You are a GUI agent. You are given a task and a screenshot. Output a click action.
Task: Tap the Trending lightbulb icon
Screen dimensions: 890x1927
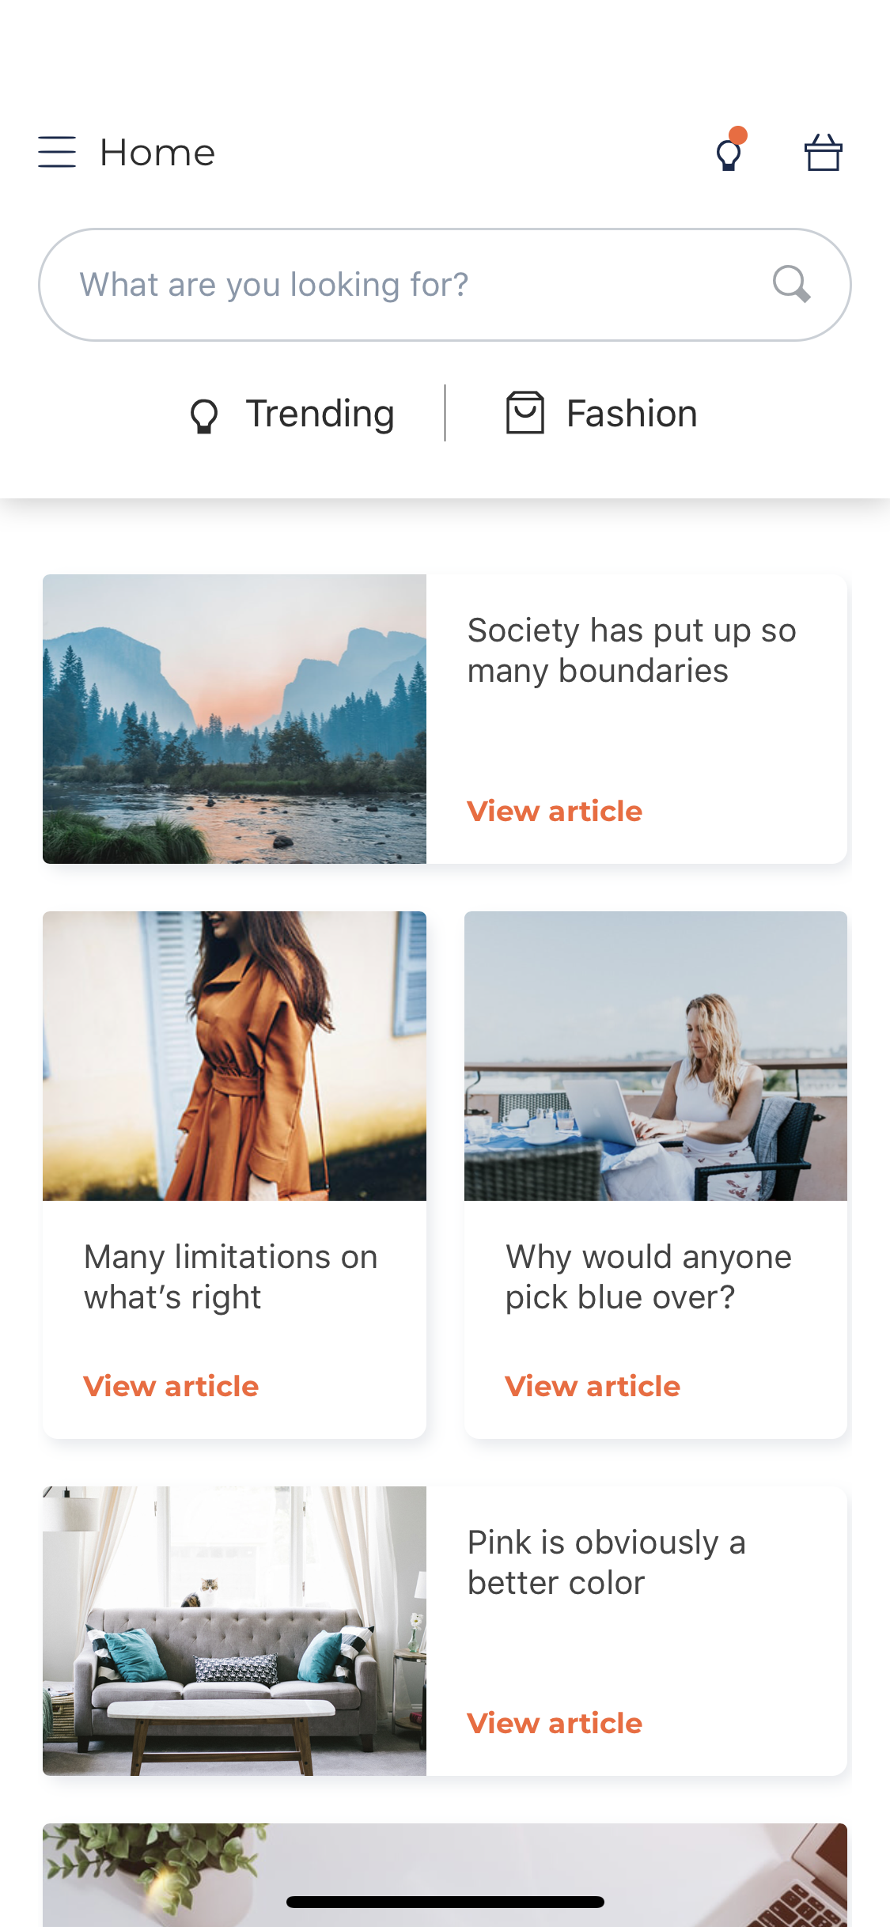pos(204,415)
